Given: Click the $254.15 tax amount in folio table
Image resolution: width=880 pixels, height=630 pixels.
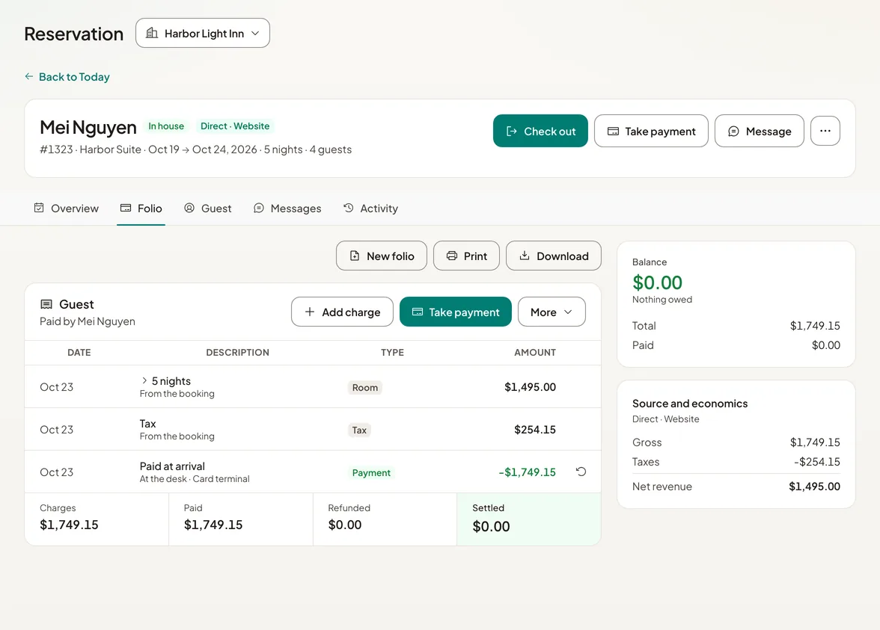Looking at the screenshot, I should click(x=535, y=429).
